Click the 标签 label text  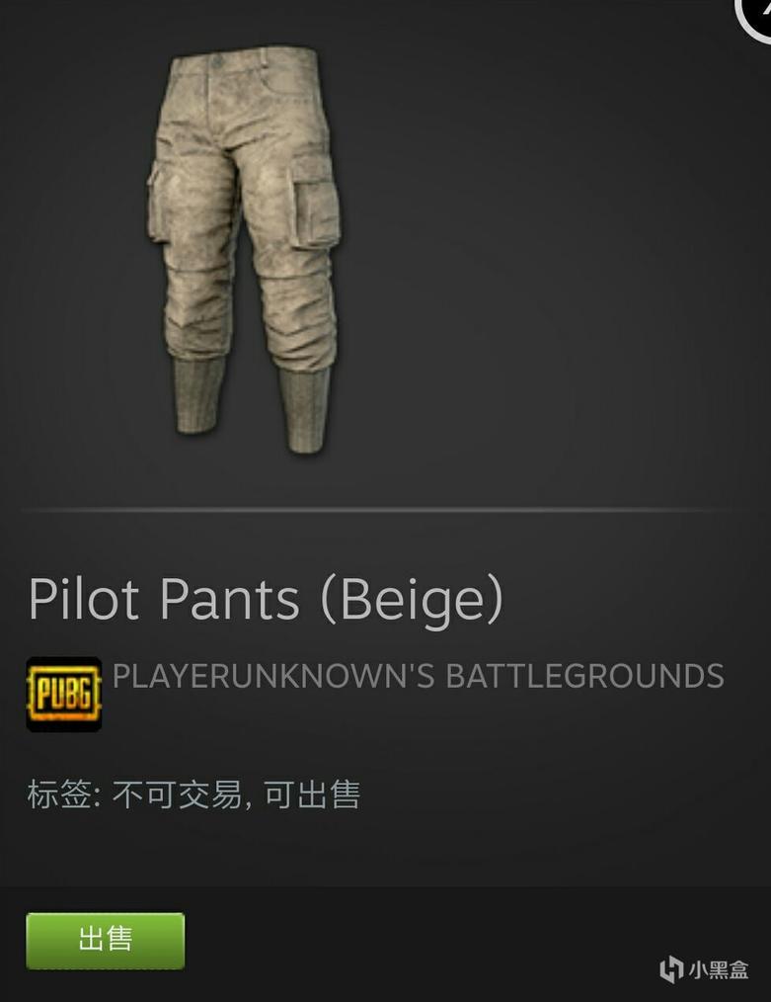(59, 794)
